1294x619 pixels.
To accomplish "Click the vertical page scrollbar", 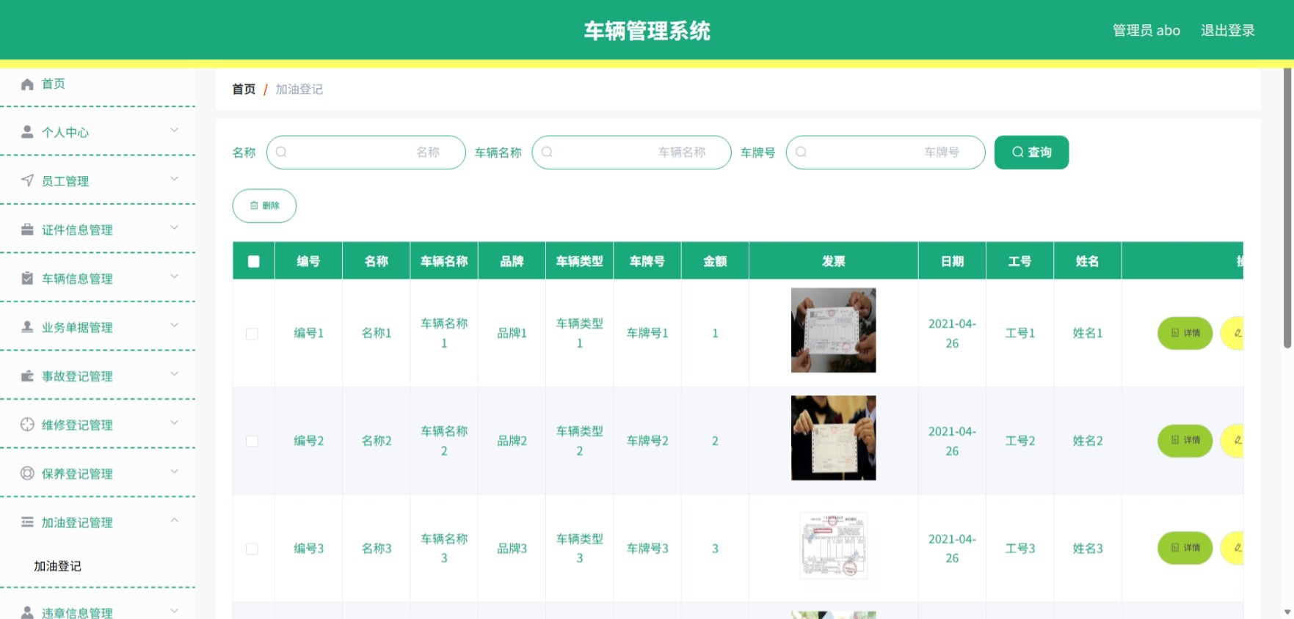I will click(x=1287, y=208).
